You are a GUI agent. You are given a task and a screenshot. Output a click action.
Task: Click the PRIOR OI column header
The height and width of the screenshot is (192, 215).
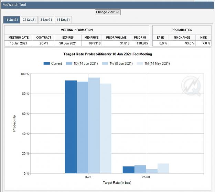pyautogui.click(x=140, y=38)
